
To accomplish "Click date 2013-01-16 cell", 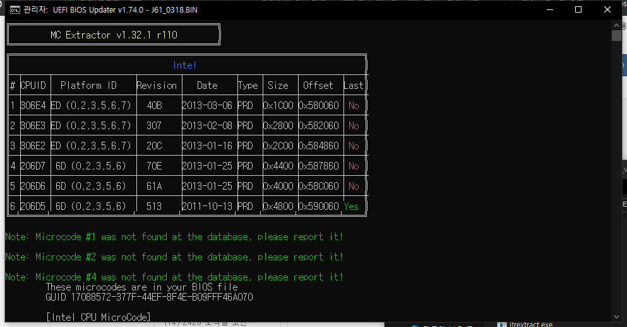I will (207, 146).
